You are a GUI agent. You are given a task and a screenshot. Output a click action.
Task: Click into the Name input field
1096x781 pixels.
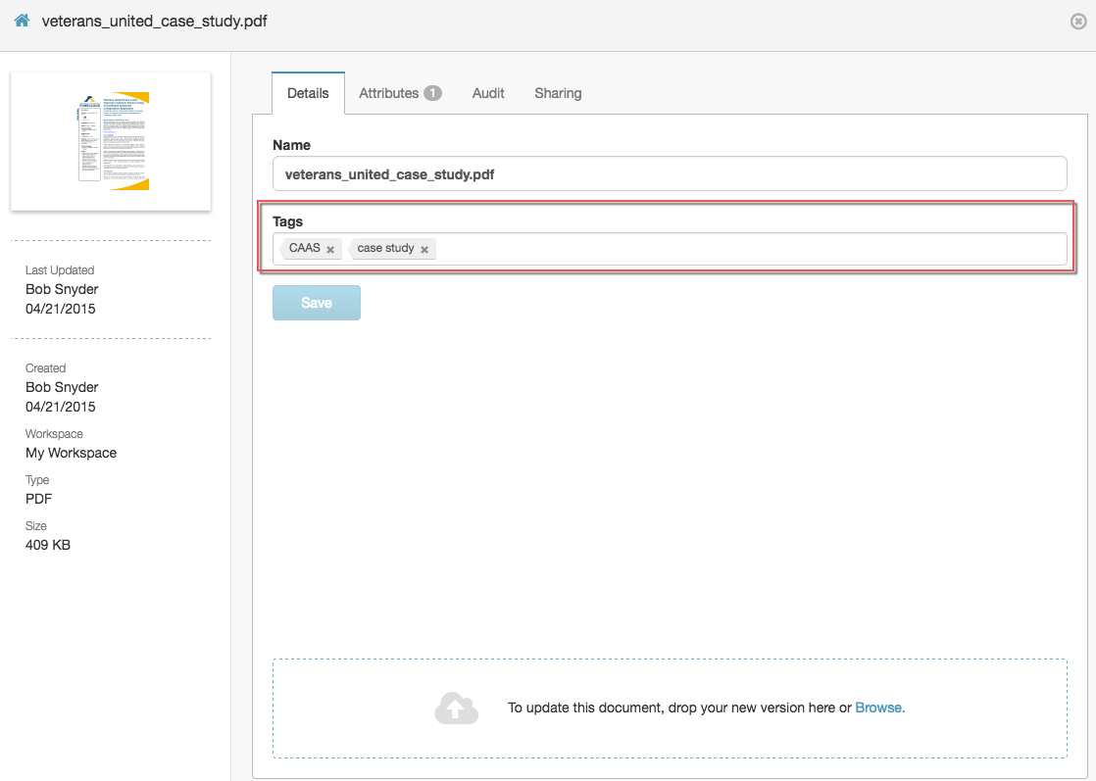point(670,174)
